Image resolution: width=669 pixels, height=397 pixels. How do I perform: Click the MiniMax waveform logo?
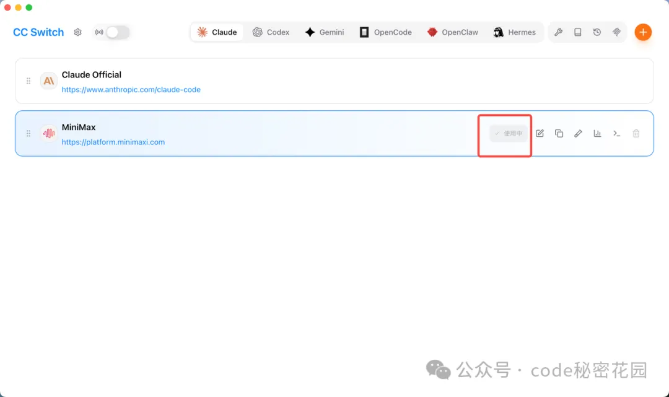(49, 134)
